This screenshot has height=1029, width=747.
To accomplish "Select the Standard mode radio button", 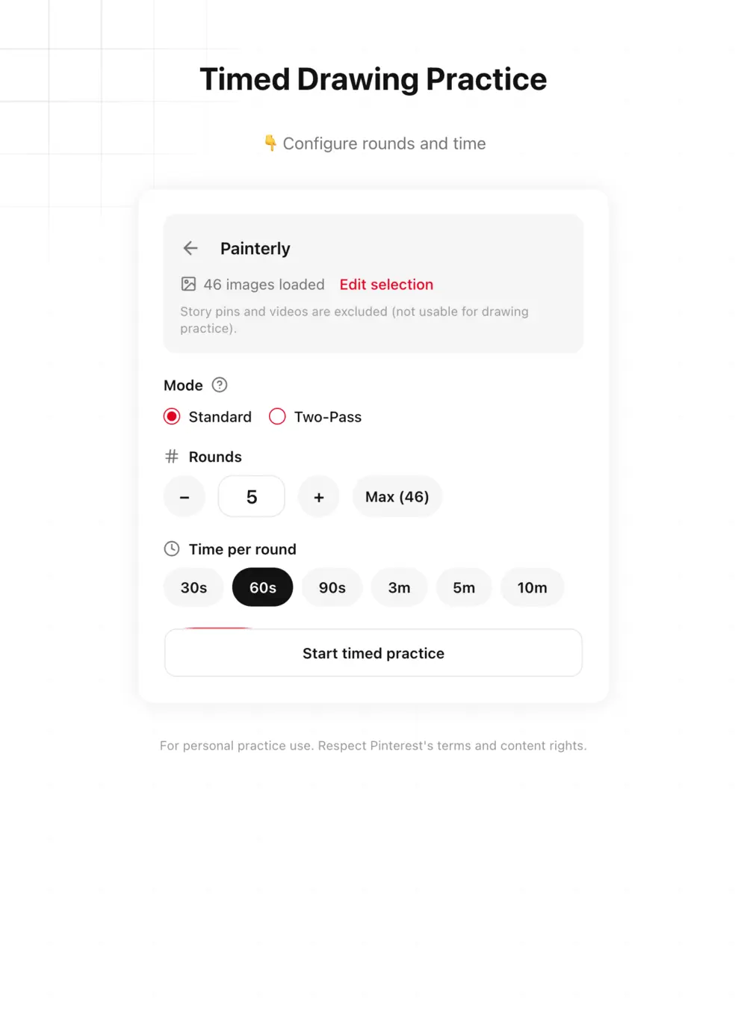I will (x=172, y=416).
